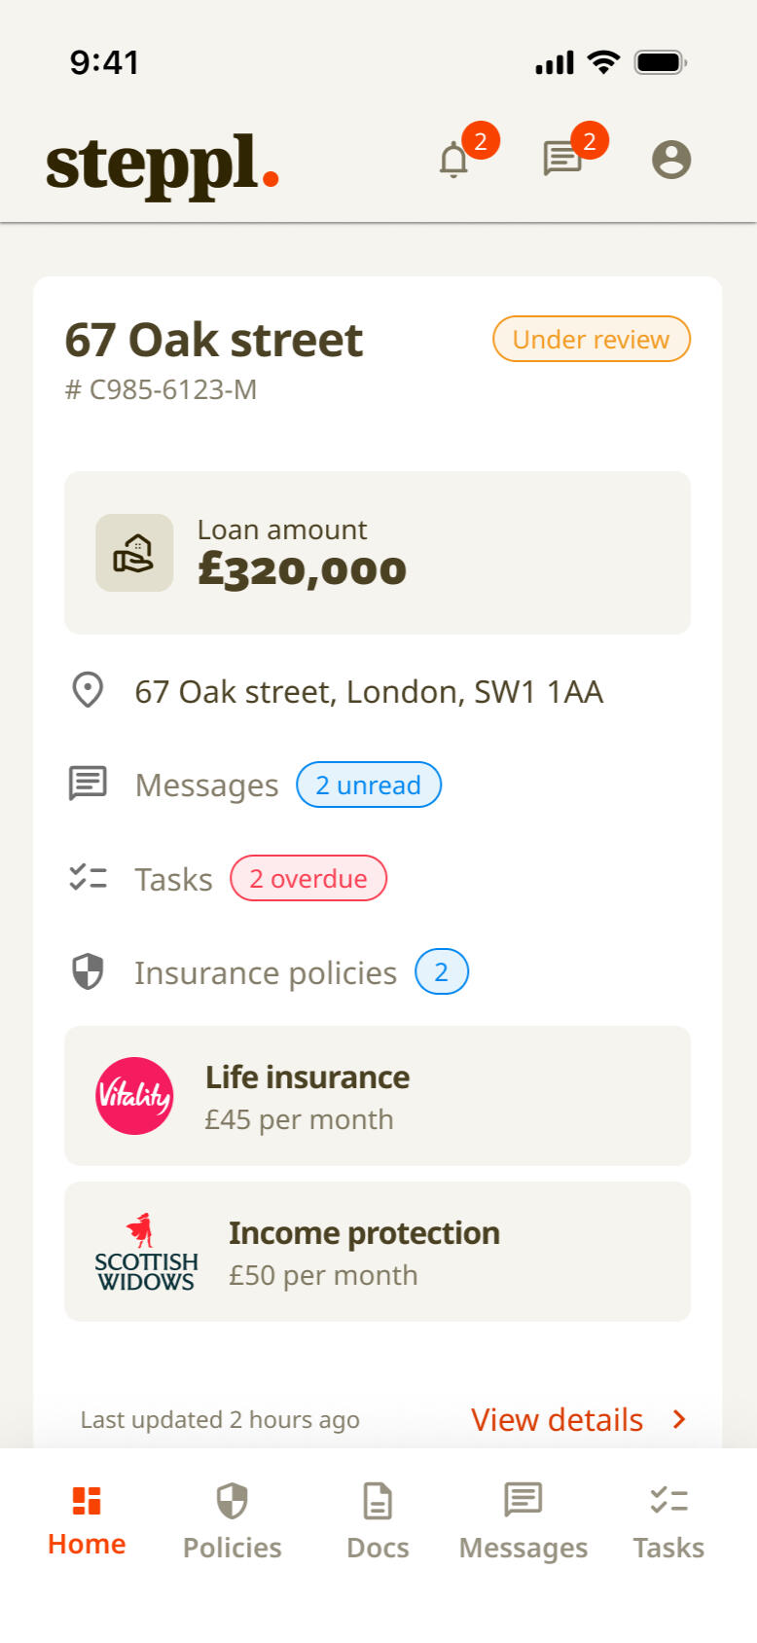757x1643 pixels.
Task: Click the View details link
Action: tap(557, 1419)
